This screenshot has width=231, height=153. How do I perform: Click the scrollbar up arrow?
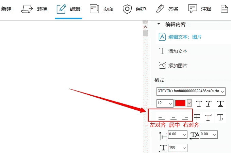[145, 27]
